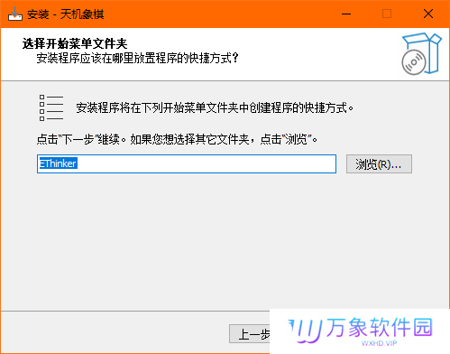Viewport: 450px width, 354px height.
Task: Minimize the 安装 - 天机象棋 window
Action: (x=346, y=14)
